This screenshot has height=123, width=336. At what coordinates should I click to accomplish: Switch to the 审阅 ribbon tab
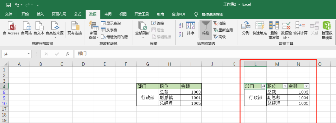pyautogui.click(x=108, y=14)
